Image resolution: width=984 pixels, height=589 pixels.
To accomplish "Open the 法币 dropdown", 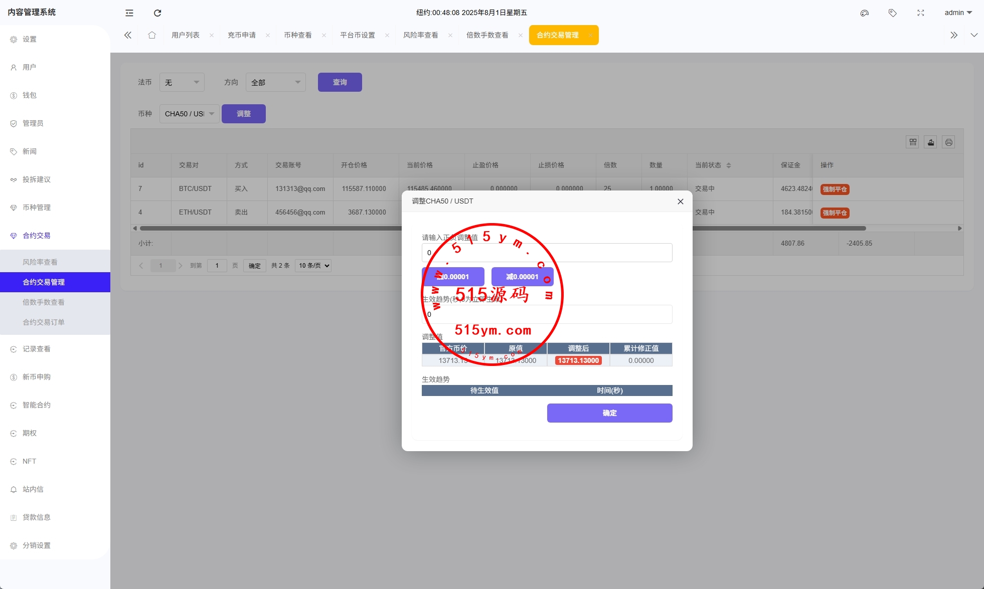I will point(182,82).
